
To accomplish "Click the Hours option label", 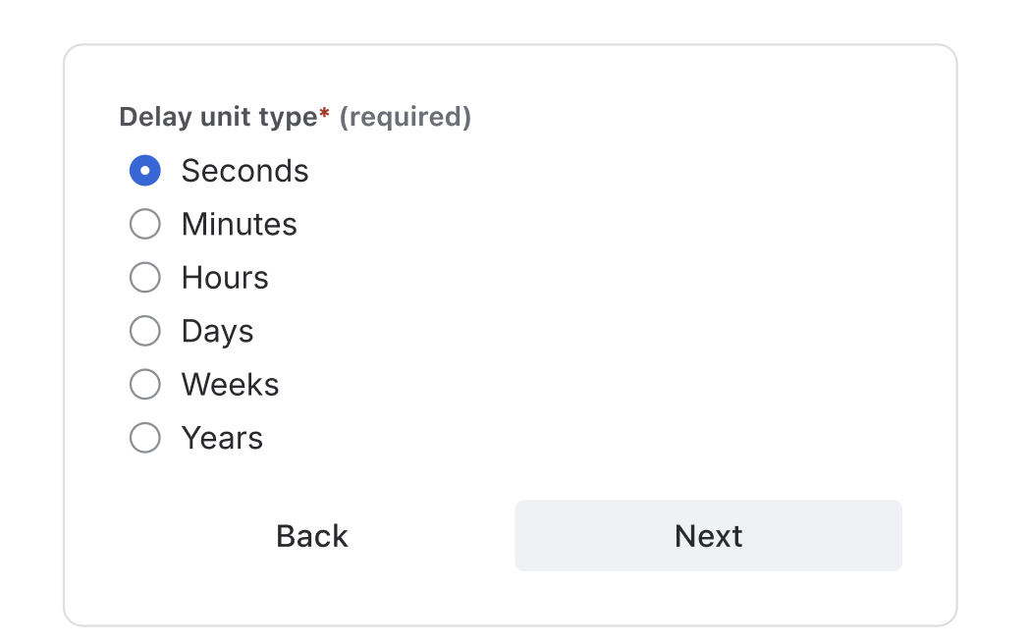I will pos(223,277).
